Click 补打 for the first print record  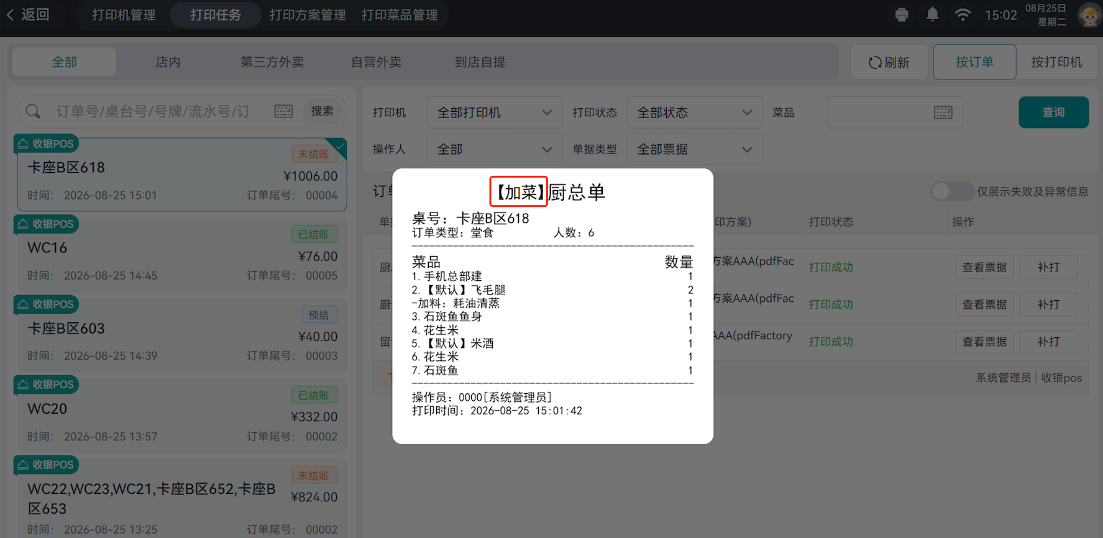(1048, 267)
